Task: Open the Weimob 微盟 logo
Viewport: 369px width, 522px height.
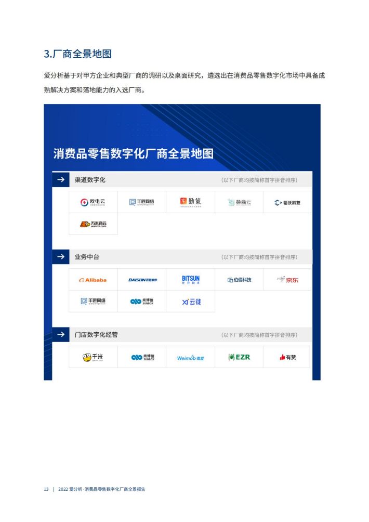Action: coord(190,358)
